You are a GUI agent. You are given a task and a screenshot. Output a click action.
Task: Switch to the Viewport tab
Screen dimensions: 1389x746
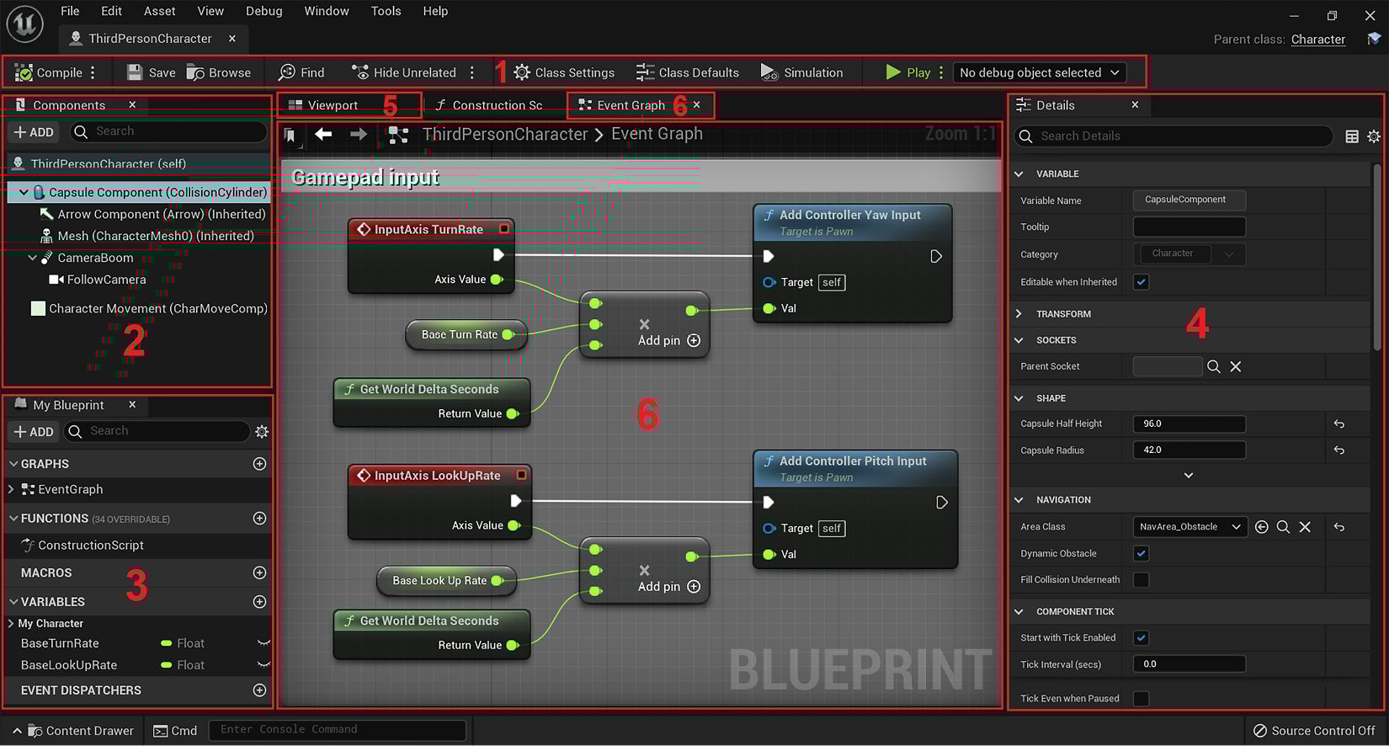pyautogui.click(x=332, y=105)
